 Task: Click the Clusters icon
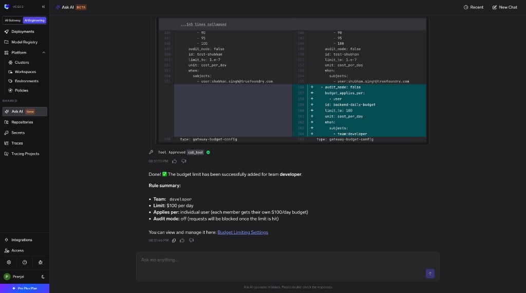[10, 62]
